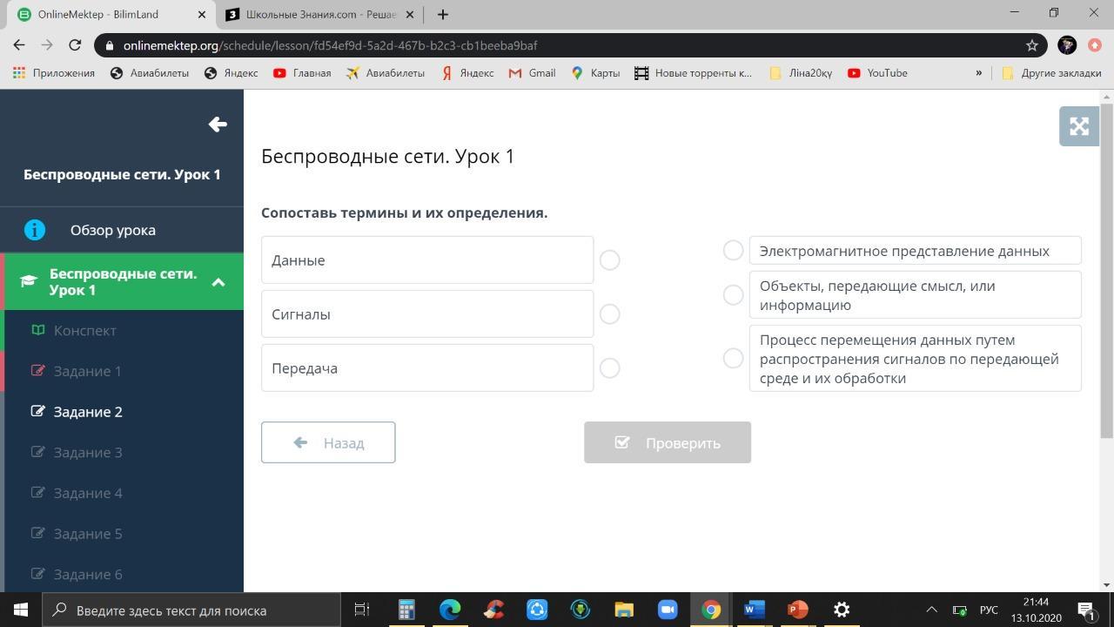Open the Обзор урока info icon

click(35, 230)
